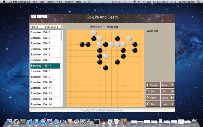Click the Wi-Fi status icon

click(x=135, y=2)
